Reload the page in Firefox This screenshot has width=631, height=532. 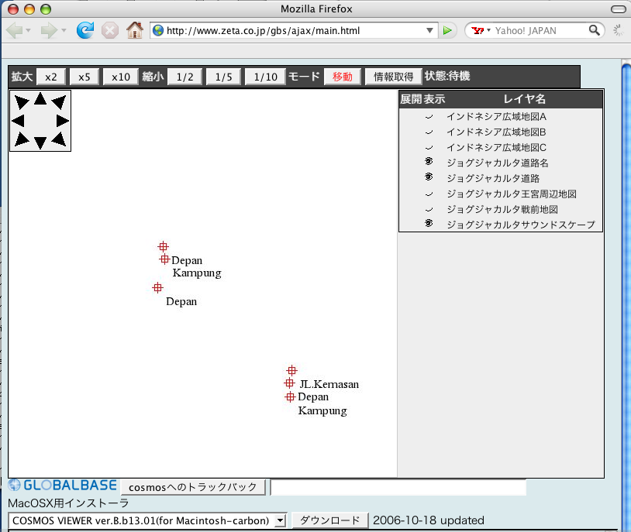coord(85,30)
